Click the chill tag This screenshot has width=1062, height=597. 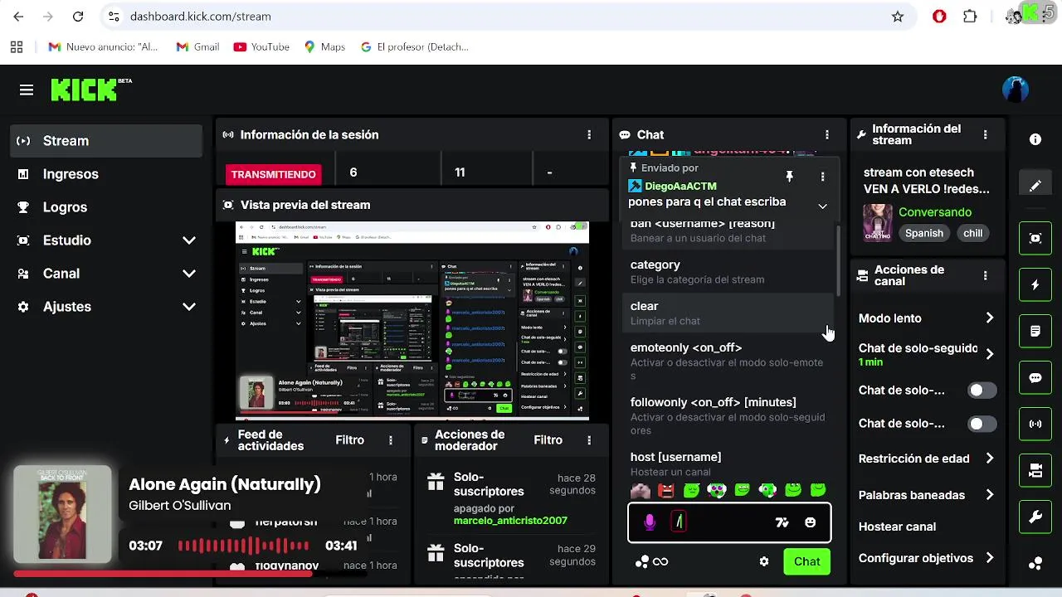(972, 233)
